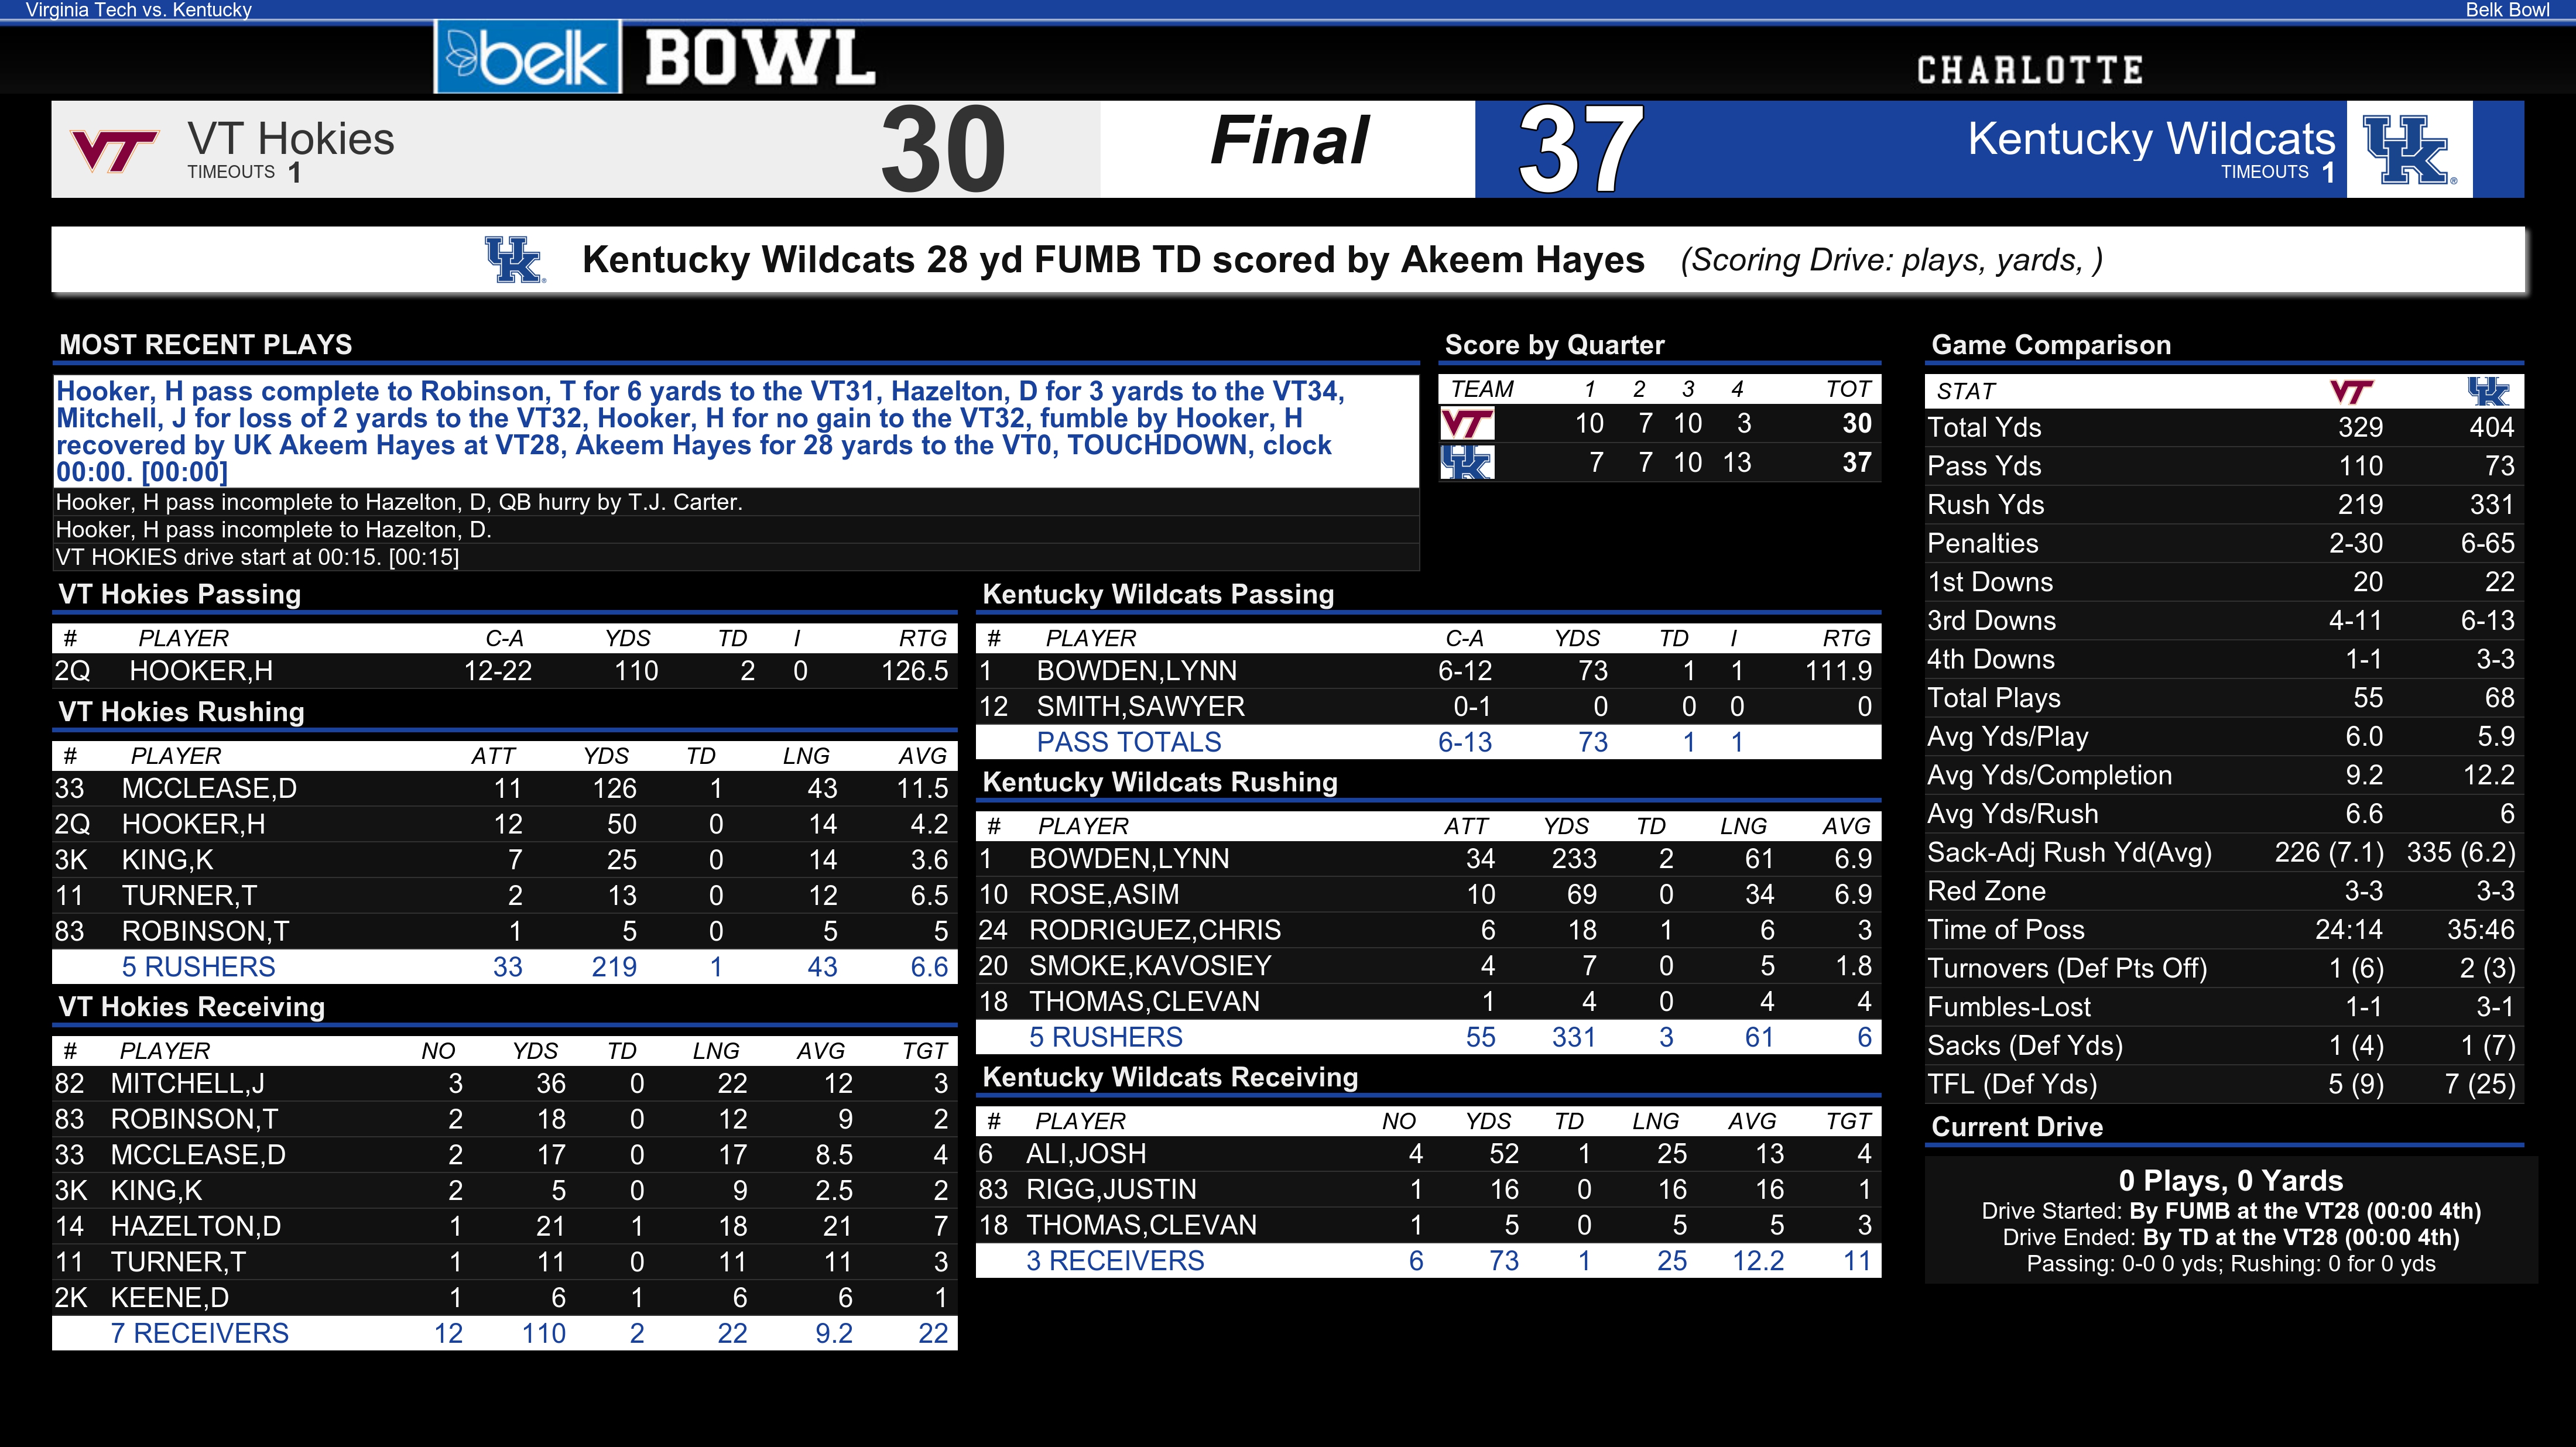Image resolution: width=2576 pixels, height=1447 pixels.
Task: Click the UK logo in Score by Quarter
Action: point(1467,463)
